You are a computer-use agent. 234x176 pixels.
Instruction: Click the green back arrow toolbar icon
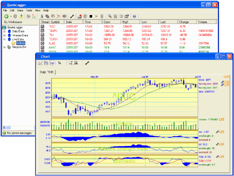pyautogui.click(x=7, y=16)
